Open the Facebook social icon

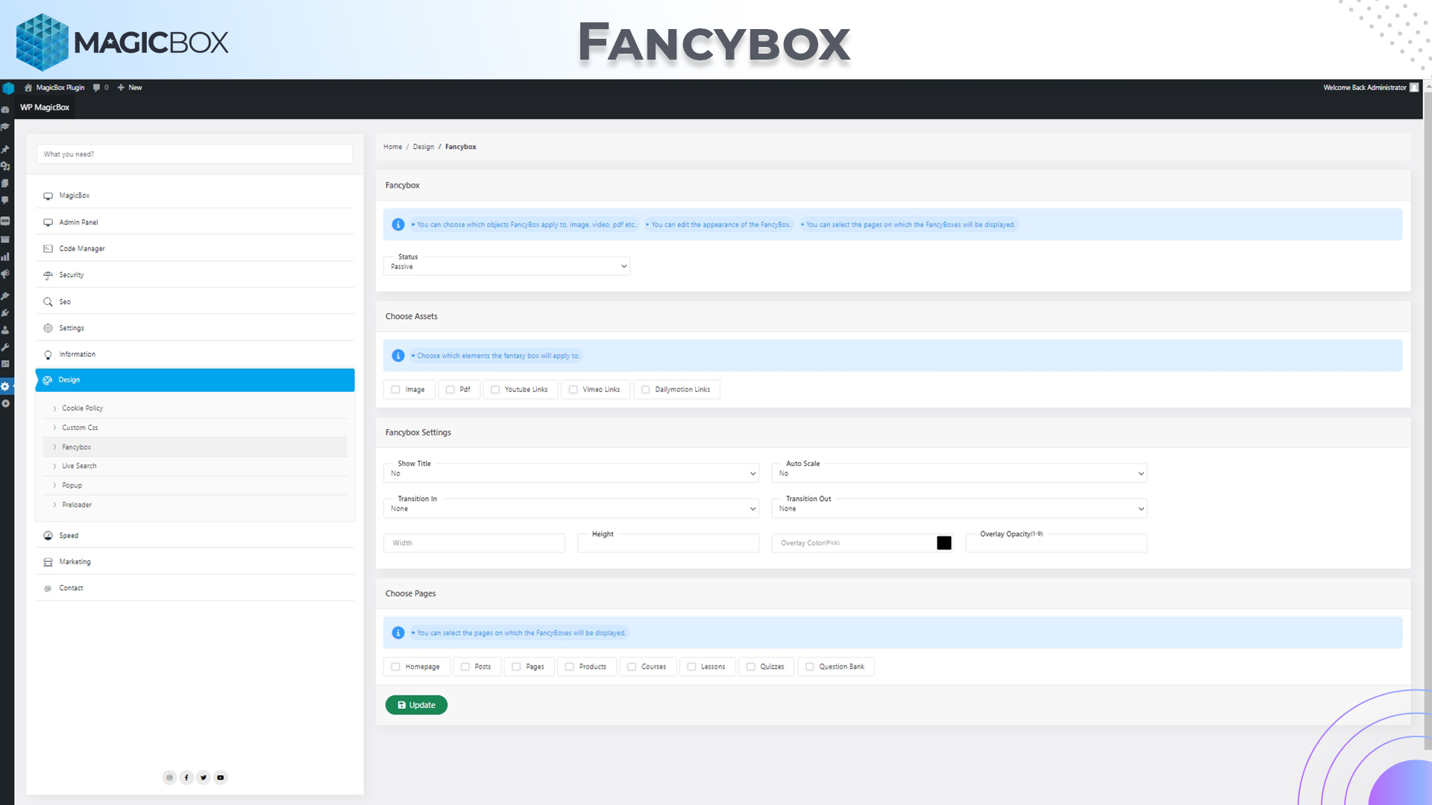click(x=186, y=777)
